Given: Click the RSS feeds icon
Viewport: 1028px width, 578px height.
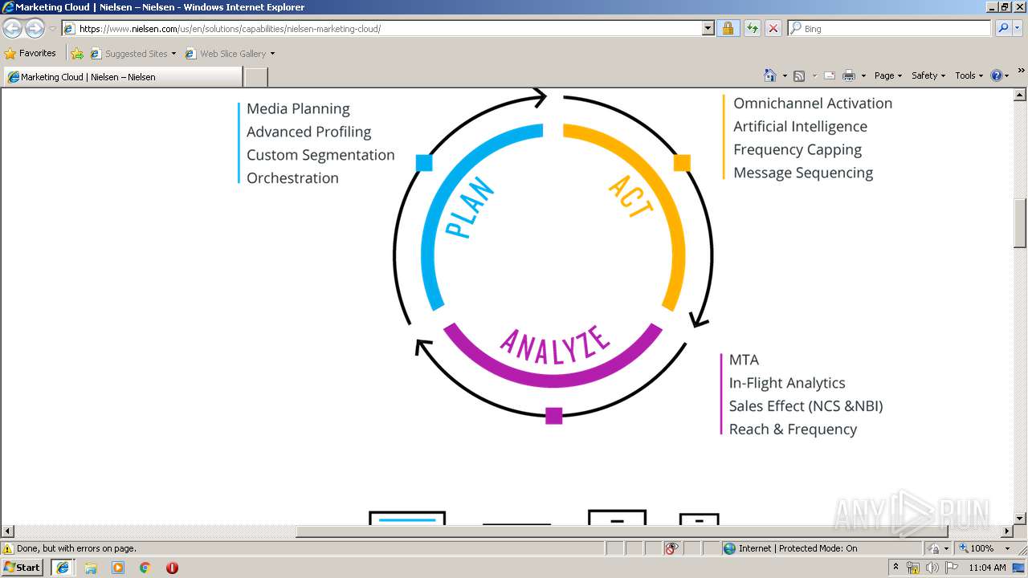Looking at the screenshot, I should [x=799, y=75].
